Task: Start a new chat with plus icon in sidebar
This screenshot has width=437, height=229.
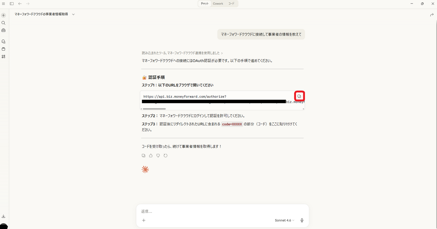Action: click(3, 15)
